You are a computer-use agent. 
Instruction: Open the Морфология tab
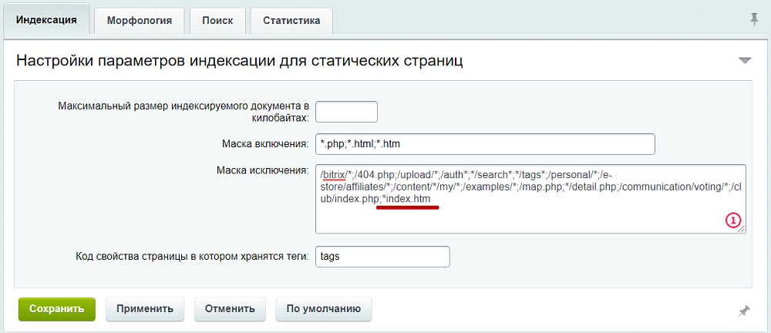point(139,21)
